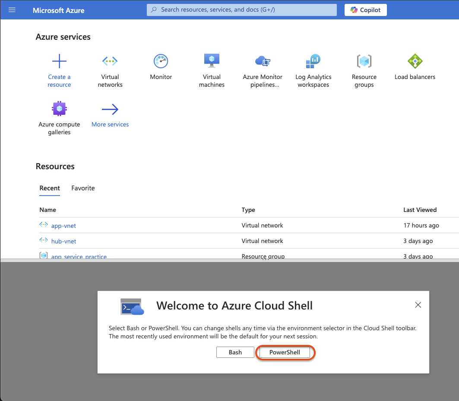Open Resource groups service icon
This screenshot has height=401, width=459.
(x=364, y=61)
